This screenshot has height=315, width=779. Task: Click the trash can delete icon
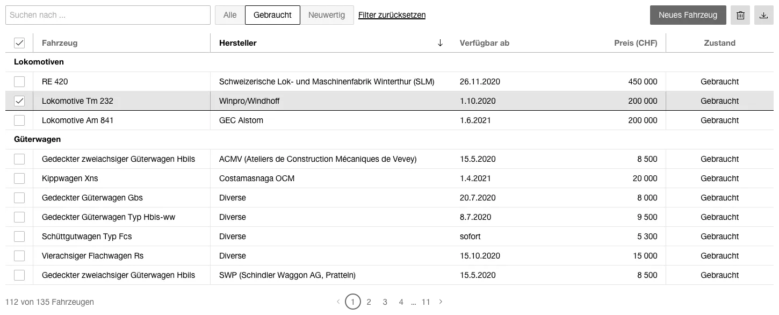740,16
